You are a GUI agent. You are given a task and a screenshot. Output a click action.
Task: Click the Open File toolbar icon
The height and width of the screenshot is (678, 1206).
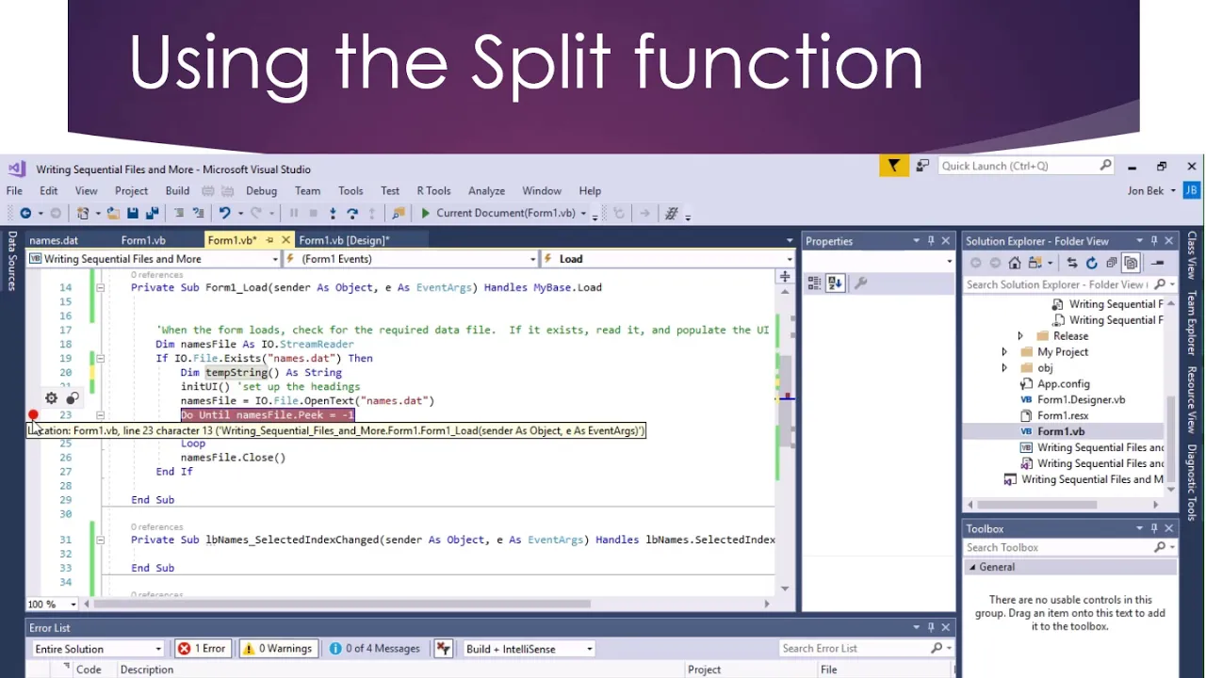(x=113, y=214)
